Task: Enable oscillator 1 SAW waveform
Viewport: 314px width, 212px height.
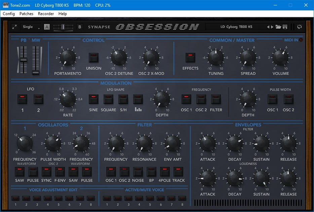Action: pyautogui.click(x=19, y=172)
